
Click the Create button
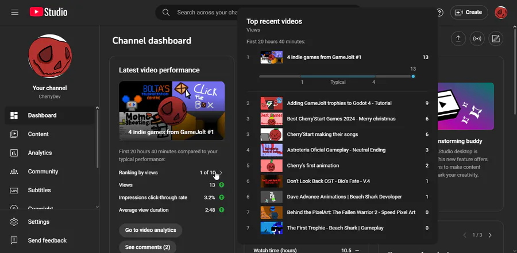(x=469, y=12)
